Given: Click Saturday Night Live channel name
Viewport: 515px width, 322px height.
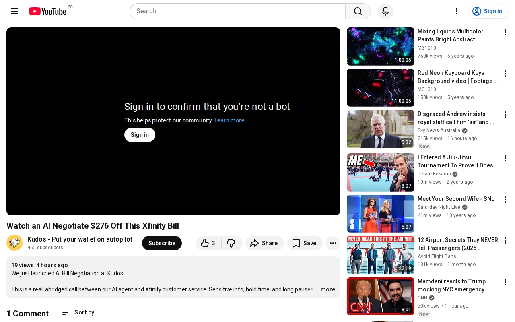Looking at the screenshot, I should 439,207.
